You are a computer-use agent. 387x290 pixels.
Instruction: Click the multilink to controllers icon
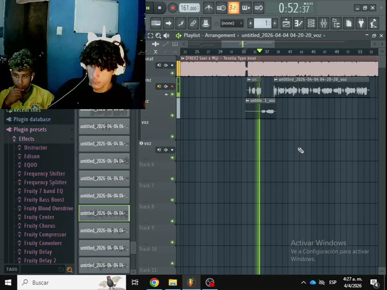coord(193,23)
